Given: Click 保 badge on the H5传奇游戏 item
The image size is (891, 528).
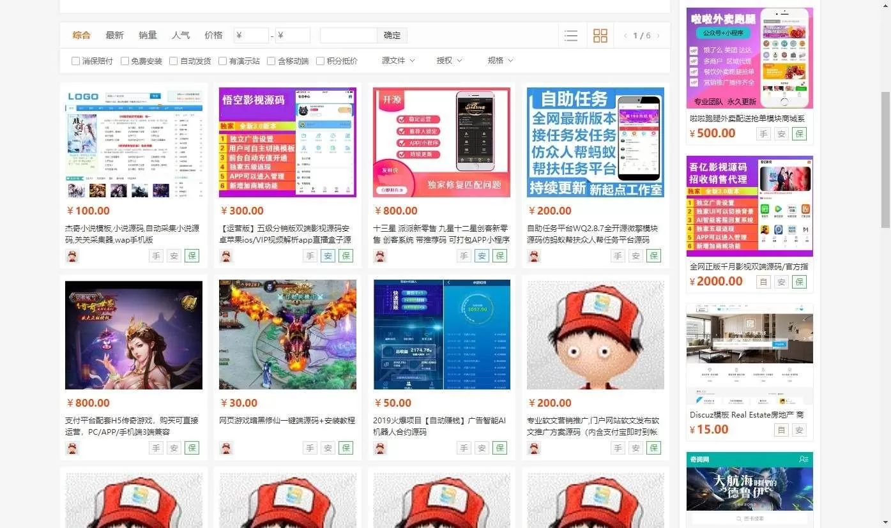Looking at the screenshot, I should click(x=192, y=448).
